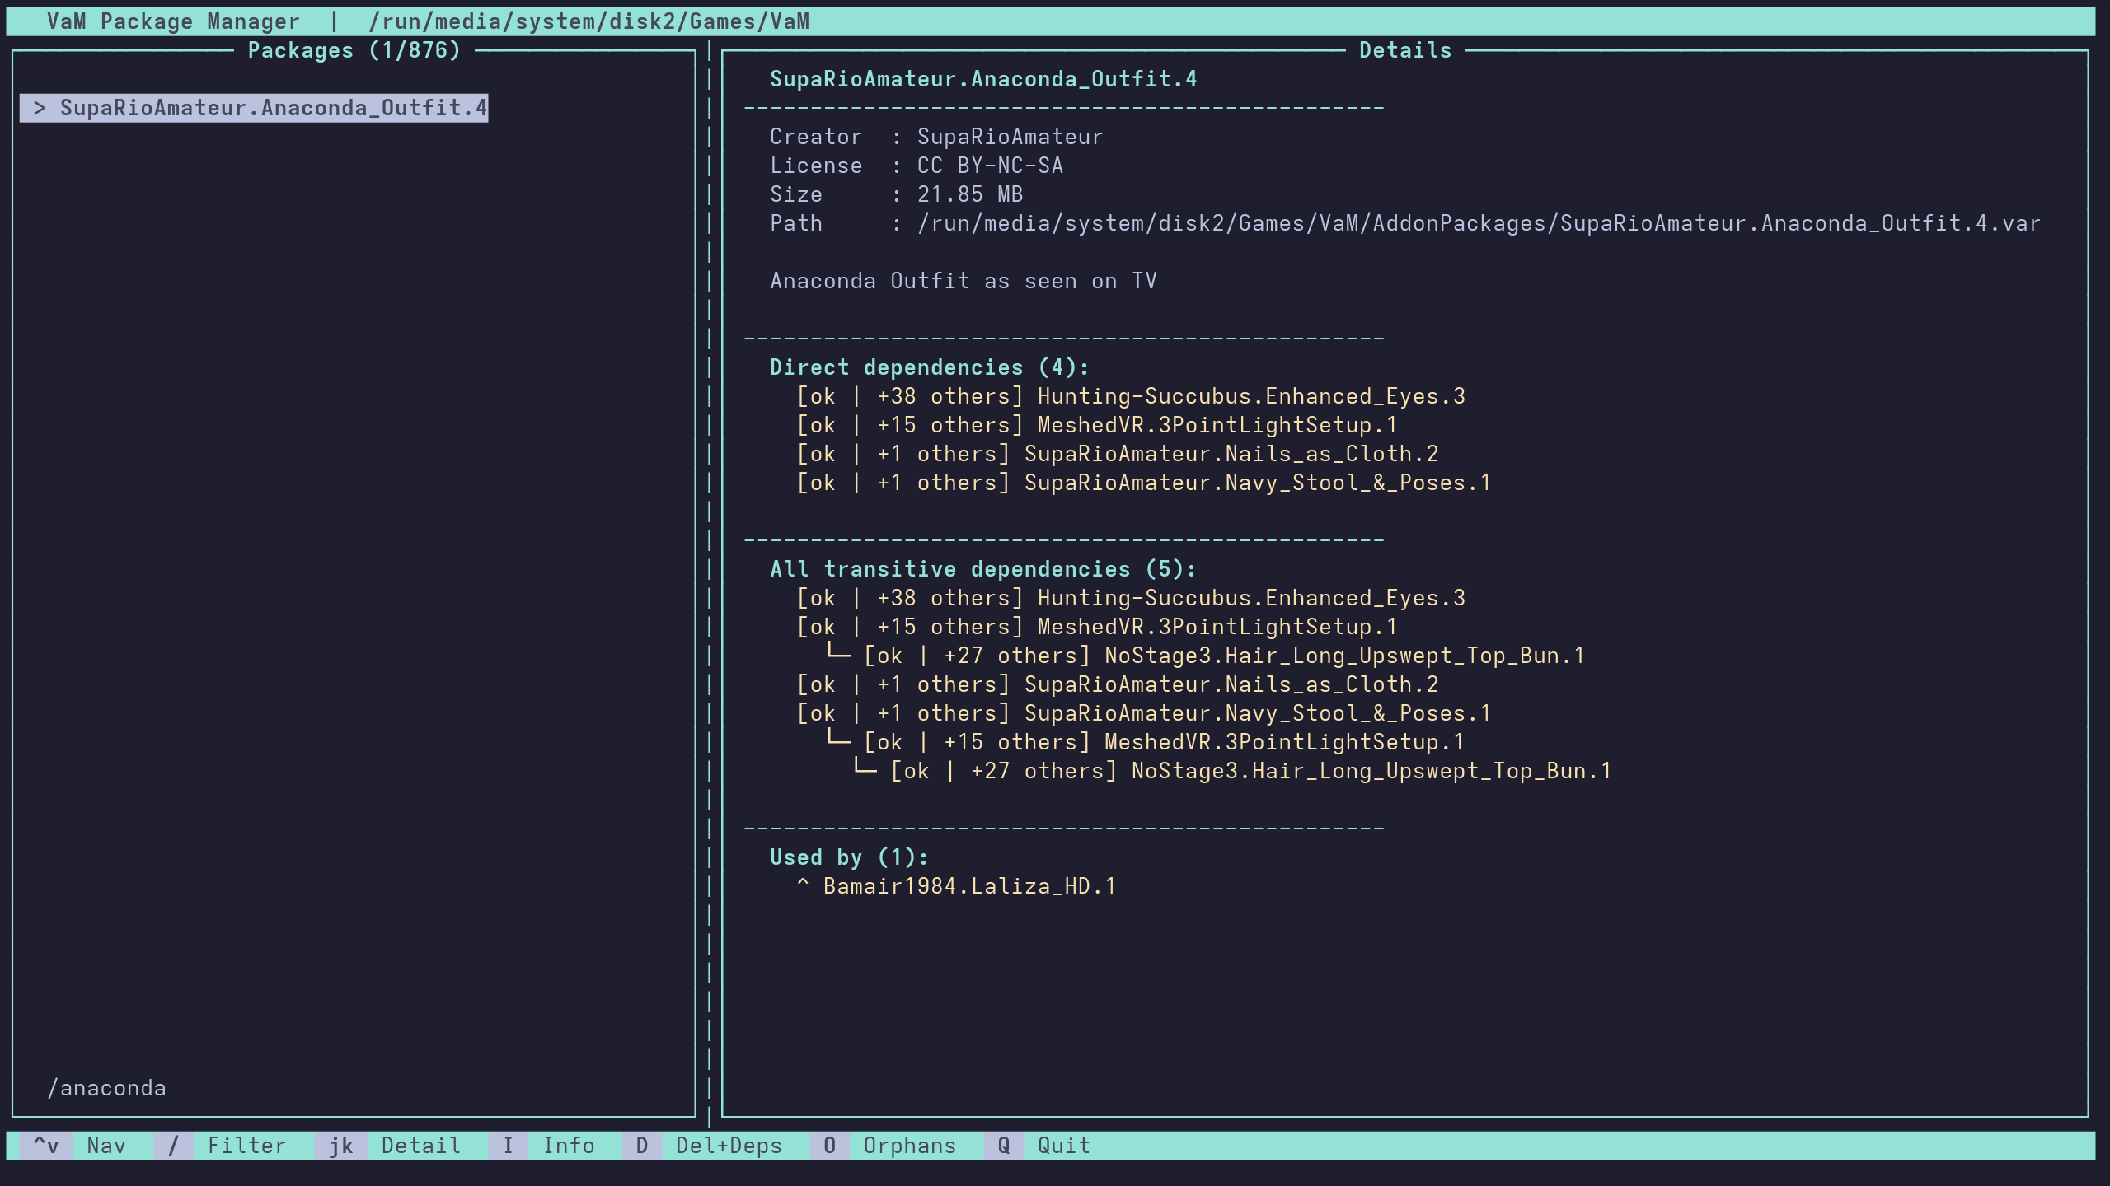Viewport: 2110px width, 1186px height.
Task: Click the deepest nested NoStage3.Hair_Long_Upswept_Top_Bun.1 entry
Action: tap(1371, 771)
